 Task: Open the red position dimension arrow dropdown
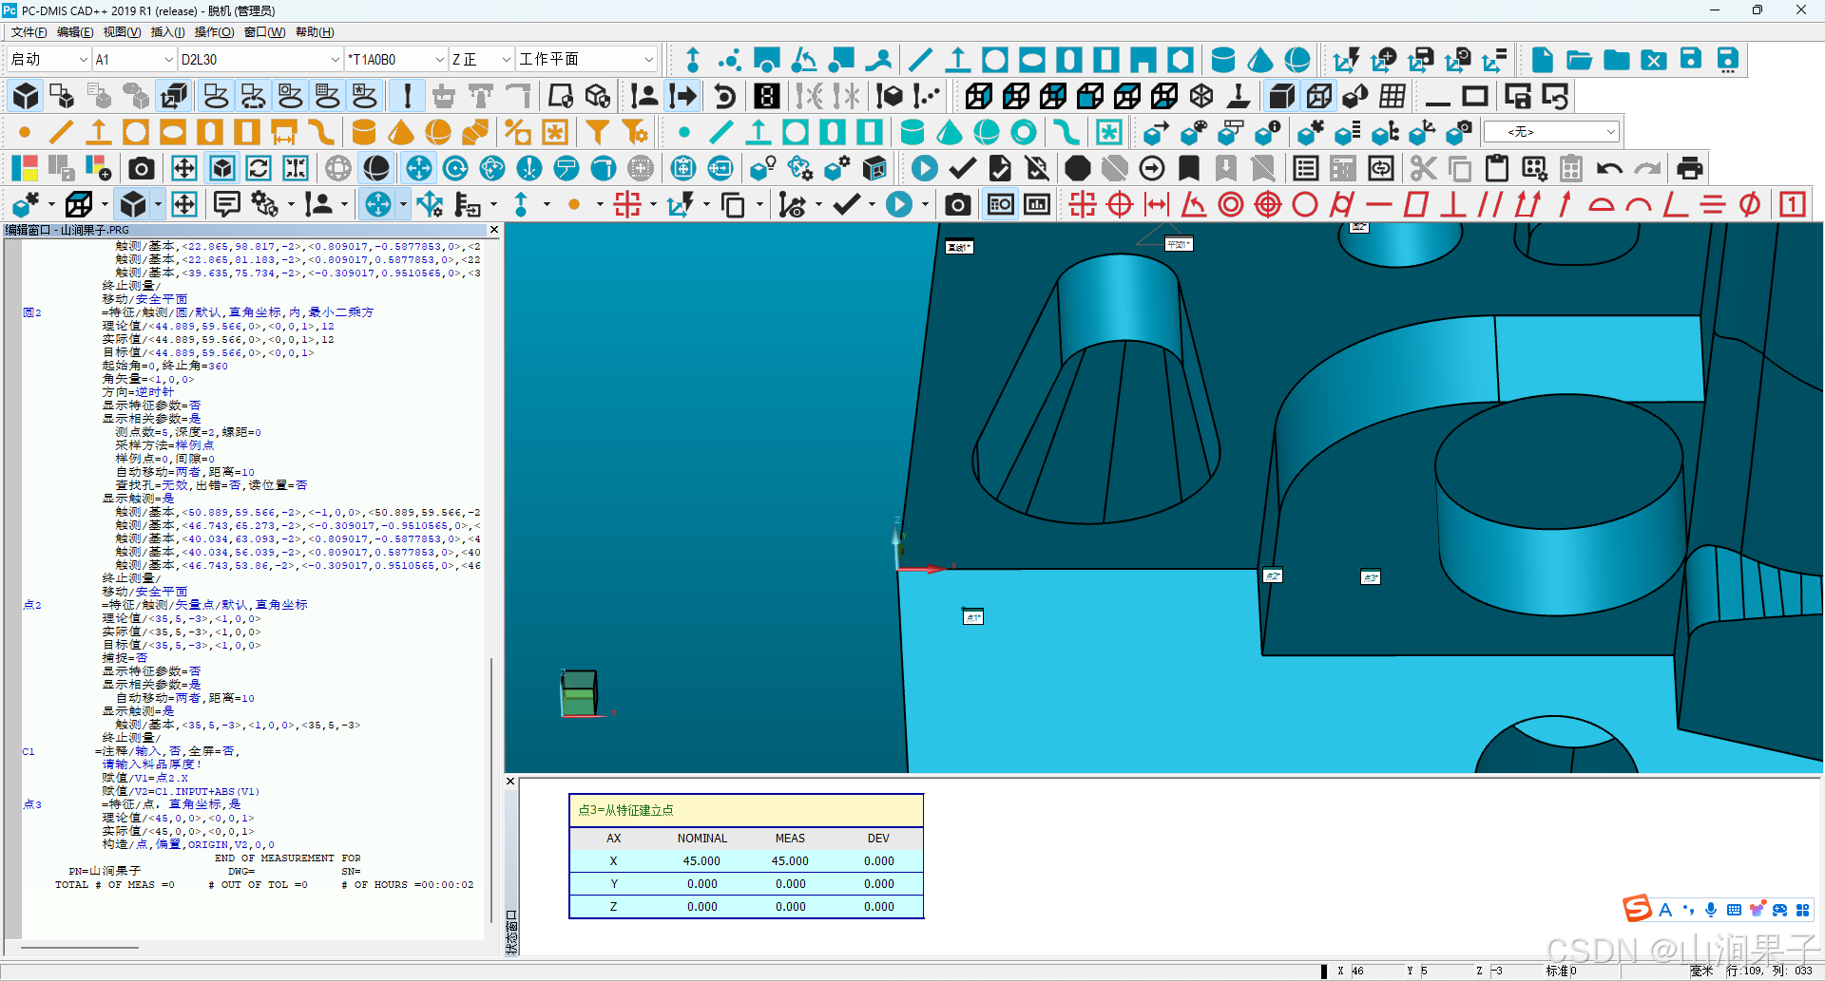click(653, 204)
